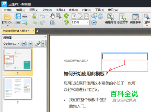
Task: Open 文件(F) menu
Action: click(x=8, y=10)
